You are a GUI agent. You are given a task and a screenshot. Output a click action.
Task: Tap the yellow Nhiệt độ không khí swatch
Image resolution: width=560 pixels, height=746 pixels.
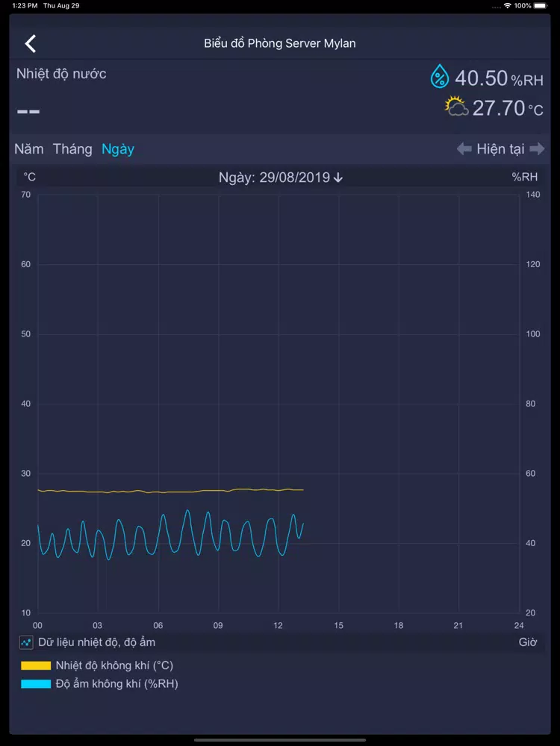point(36,665)
